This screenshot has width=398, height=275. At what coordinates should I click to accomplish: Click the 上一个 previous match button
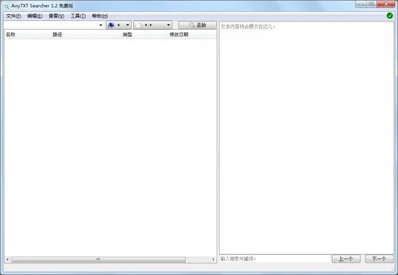click(x=346, y=258)
